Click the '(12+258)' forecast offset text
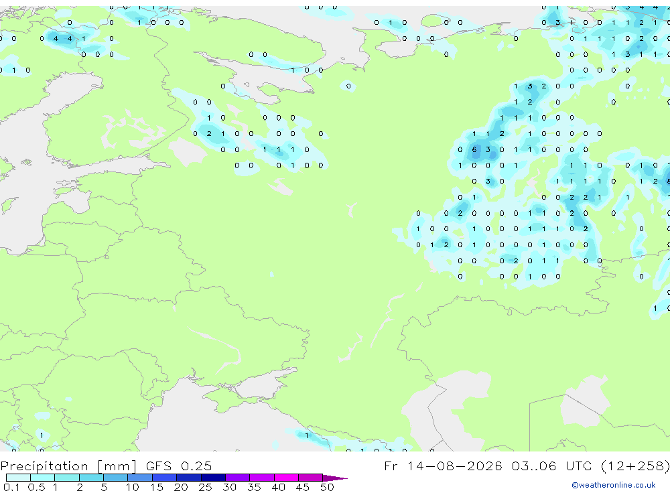670x491 pixels. point(635,466)
